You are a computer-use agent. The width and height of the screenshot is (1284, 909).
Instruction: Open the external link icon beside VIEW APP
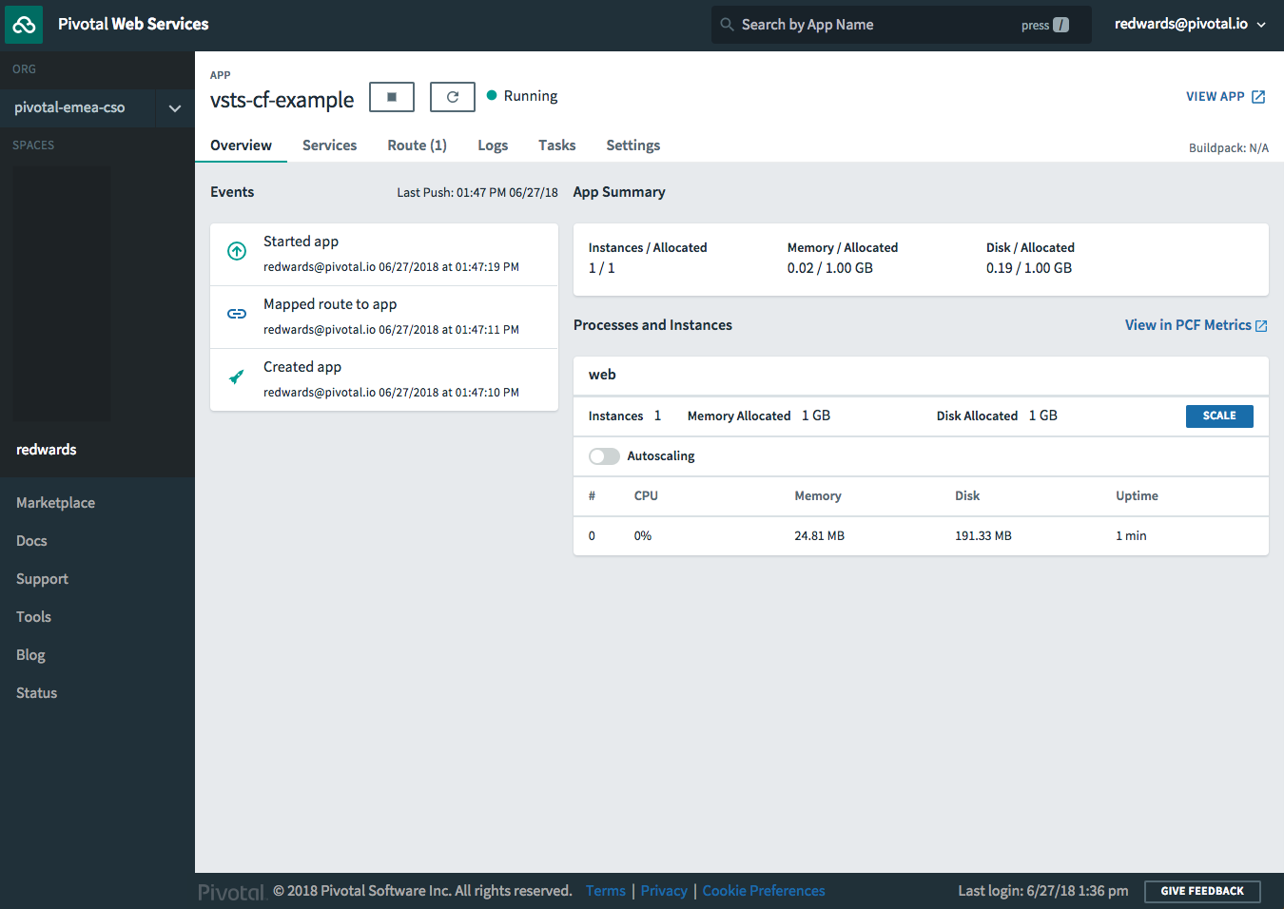click(1258, 97)
